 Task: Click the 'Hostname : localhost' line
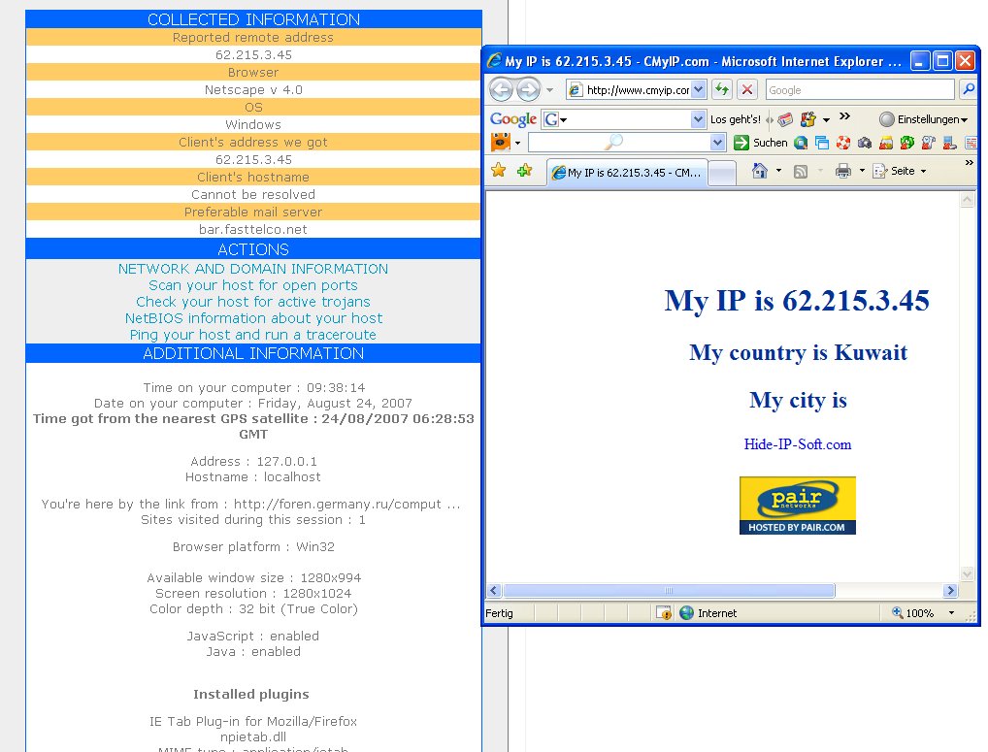point(252,476)
